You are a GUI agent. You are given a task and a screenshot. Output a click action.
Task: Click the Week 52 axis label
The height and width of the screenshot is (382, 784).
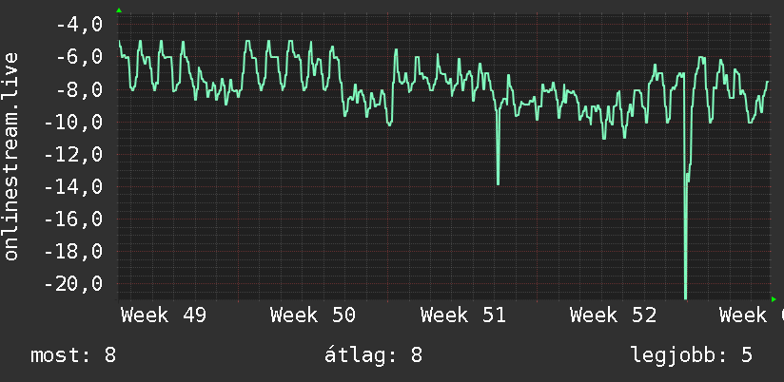coord(613,315)
